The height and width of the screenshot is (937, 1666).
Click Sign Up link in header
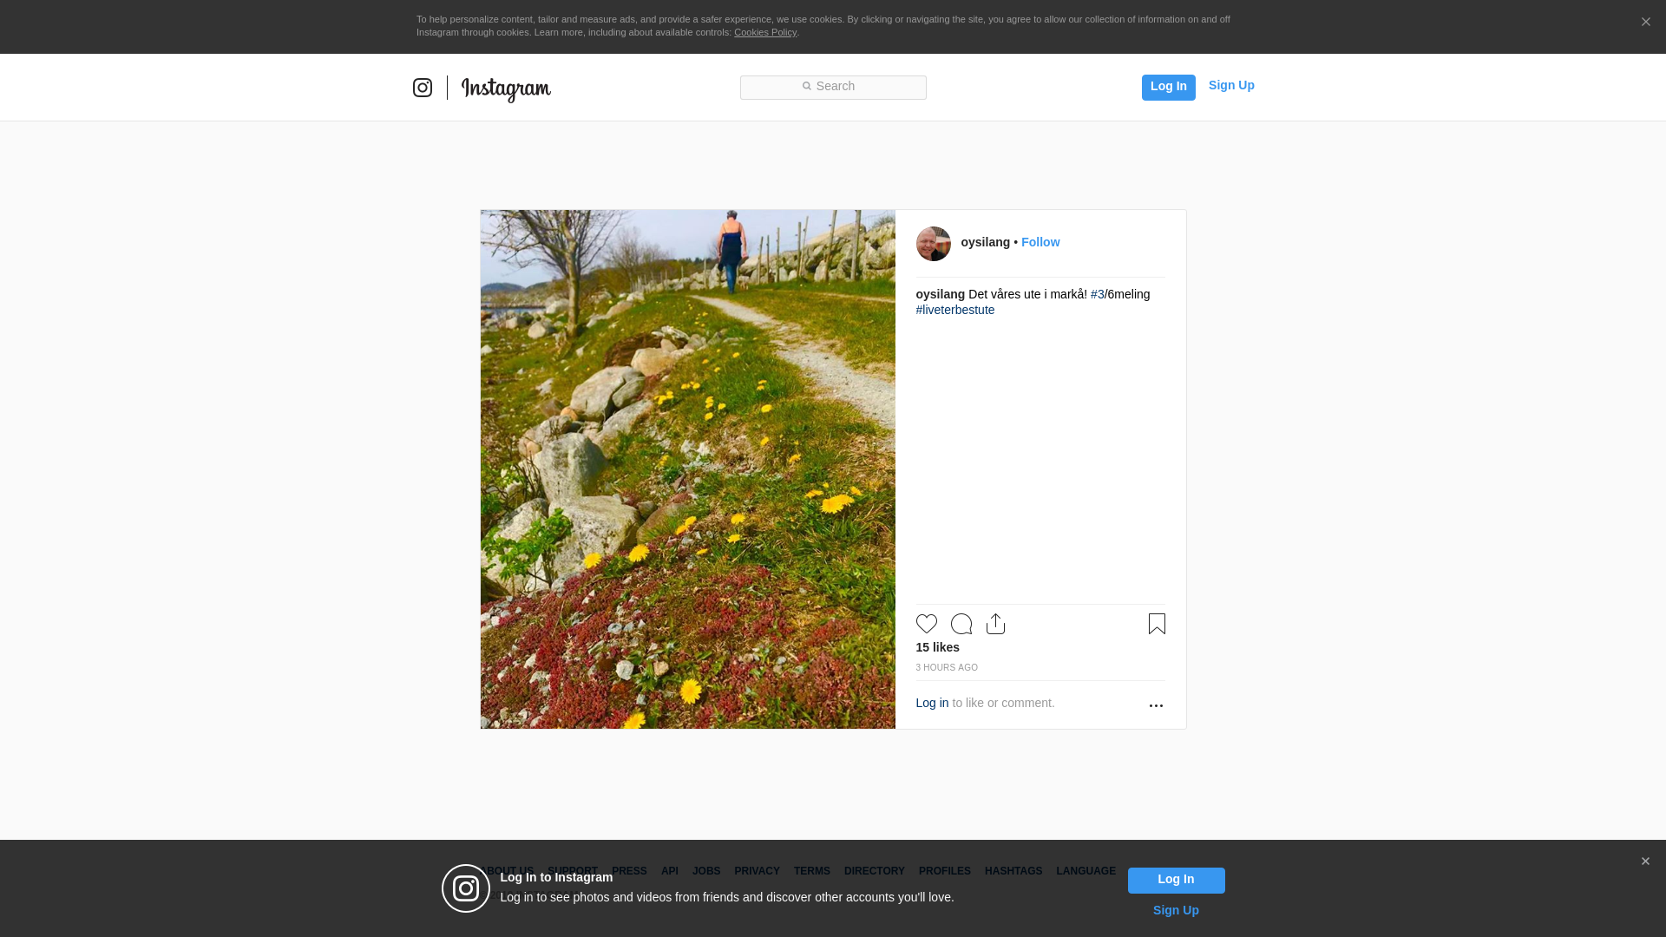[x=1231, y=85]
